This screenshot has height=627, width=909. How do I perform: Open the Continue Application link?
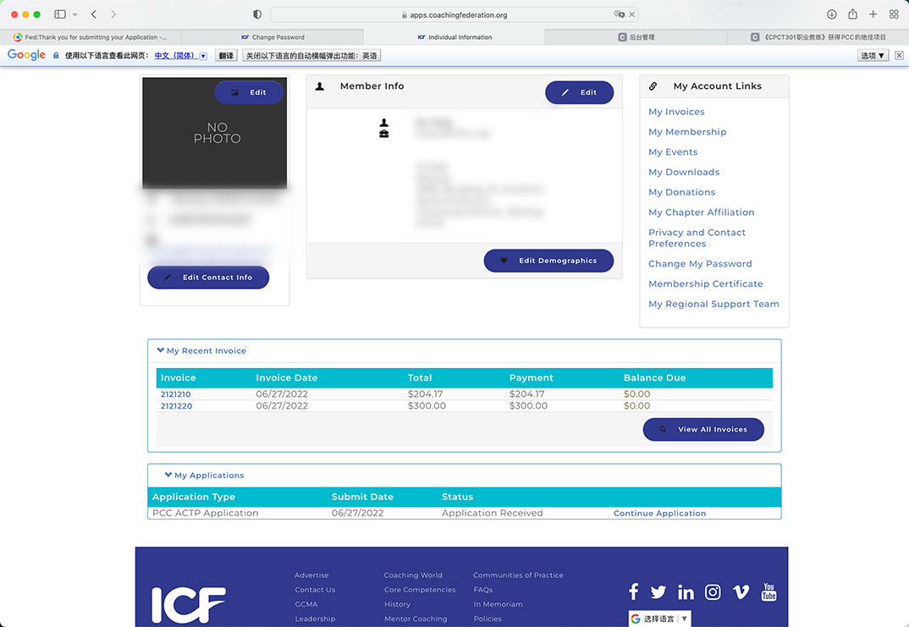[x=659, y=514]
